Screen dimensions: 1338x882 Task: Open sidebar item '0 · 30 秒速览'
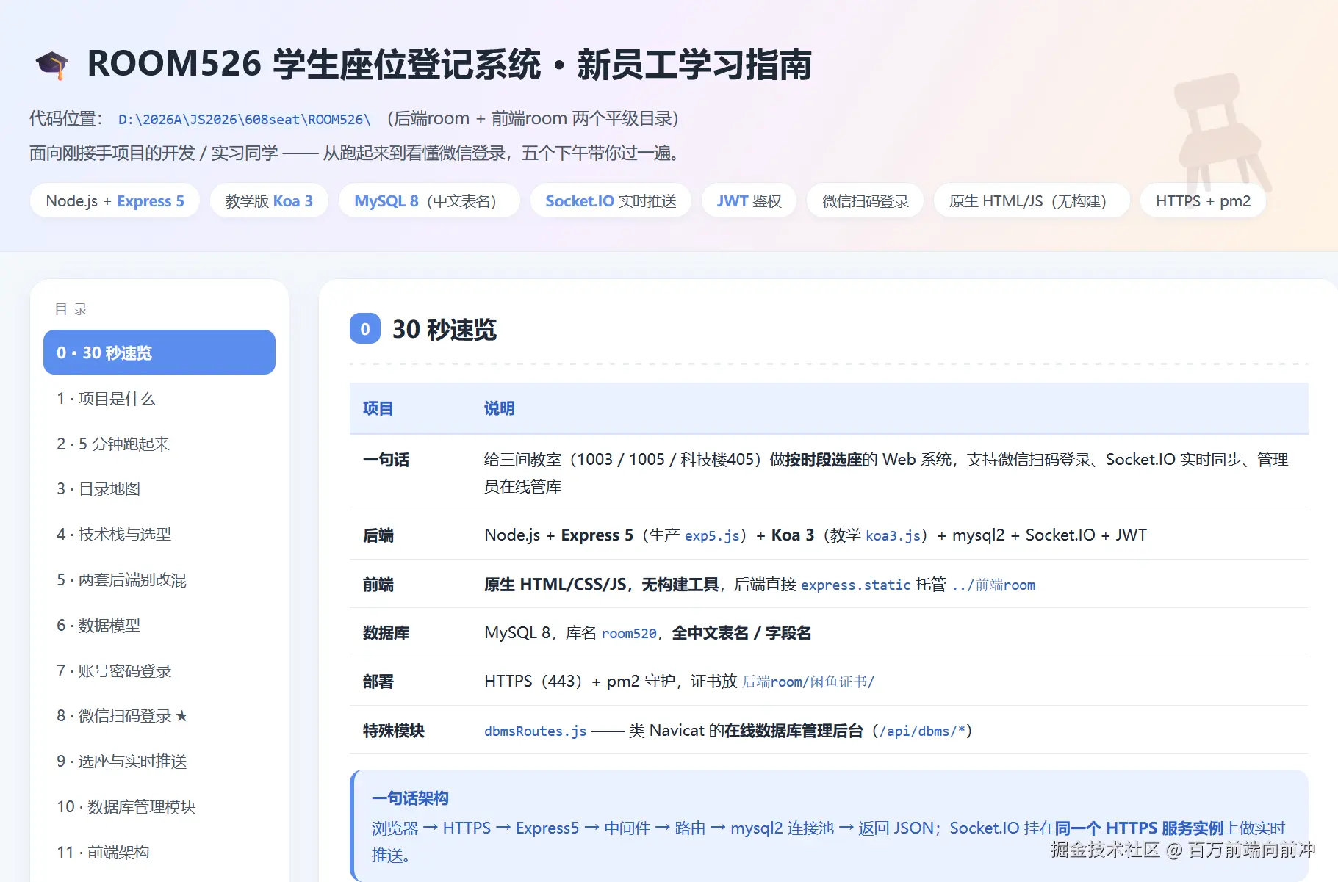pyautogui.click(x=159, y=353)
